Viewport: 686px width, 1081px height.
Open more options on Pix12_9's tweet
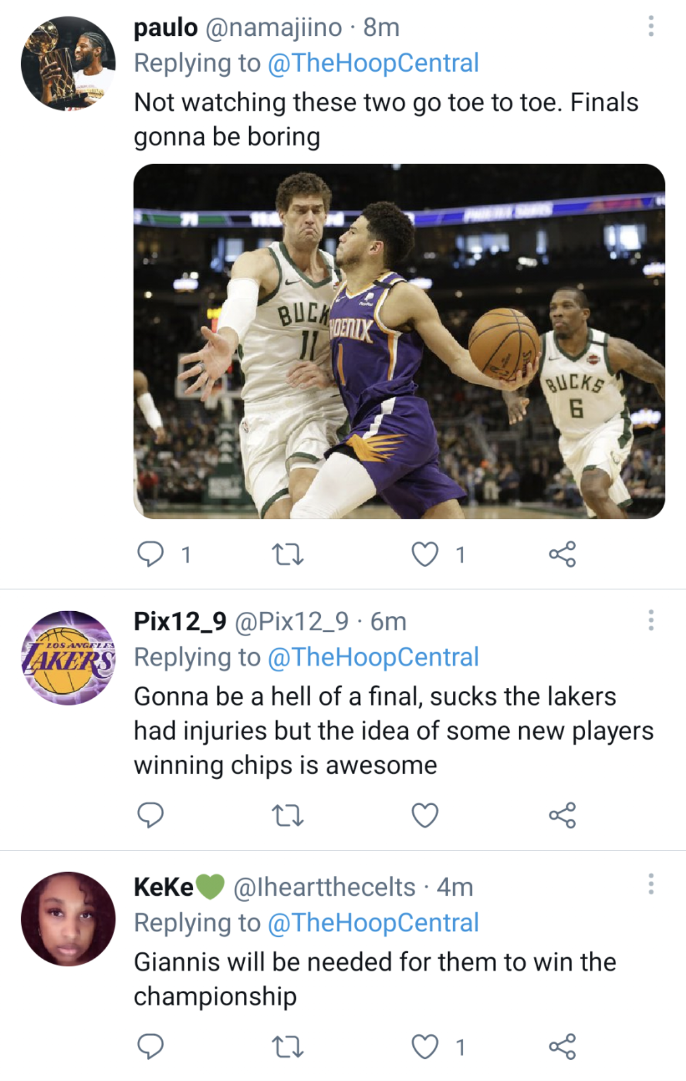pyautogui.click(x=651, y=620)
